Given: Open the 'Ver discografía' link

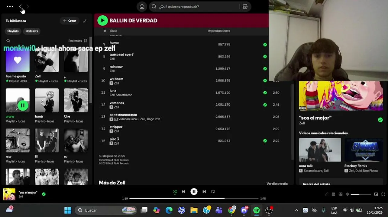Looking at the screenshot, I should point(277,184).
